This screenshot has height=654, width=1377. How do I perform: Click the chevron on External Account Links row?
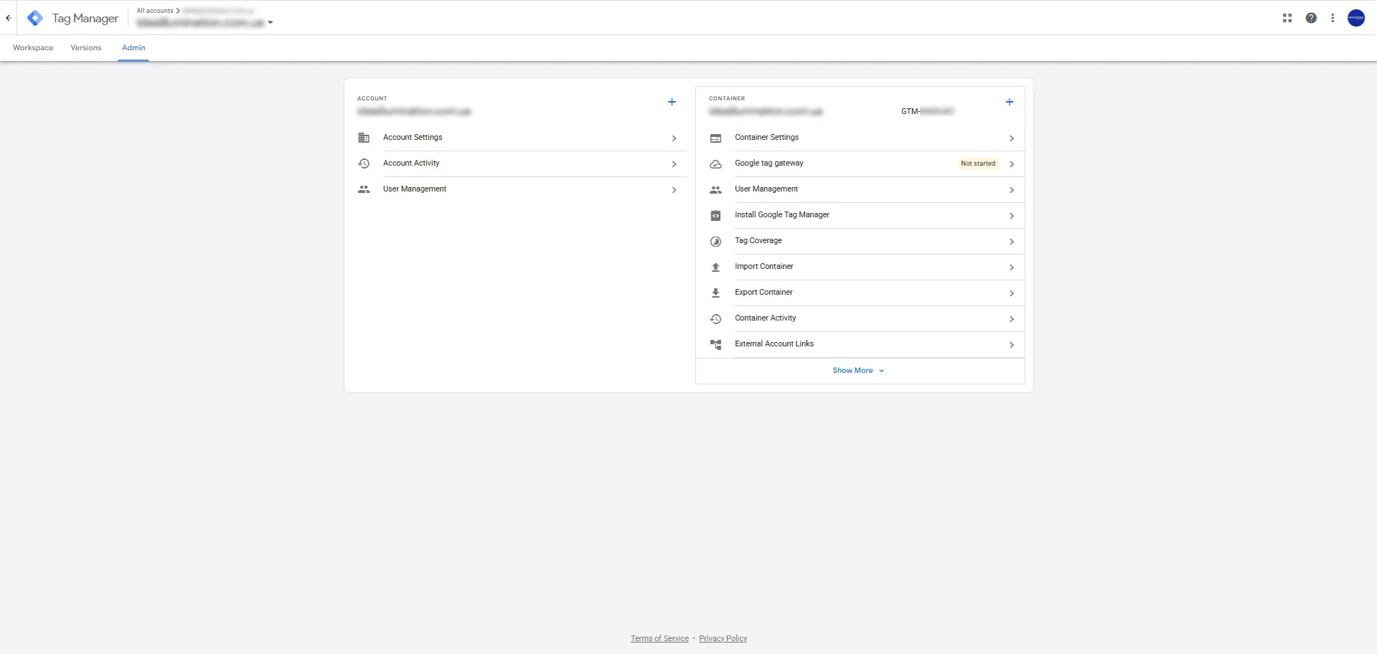click(1011, 345)
